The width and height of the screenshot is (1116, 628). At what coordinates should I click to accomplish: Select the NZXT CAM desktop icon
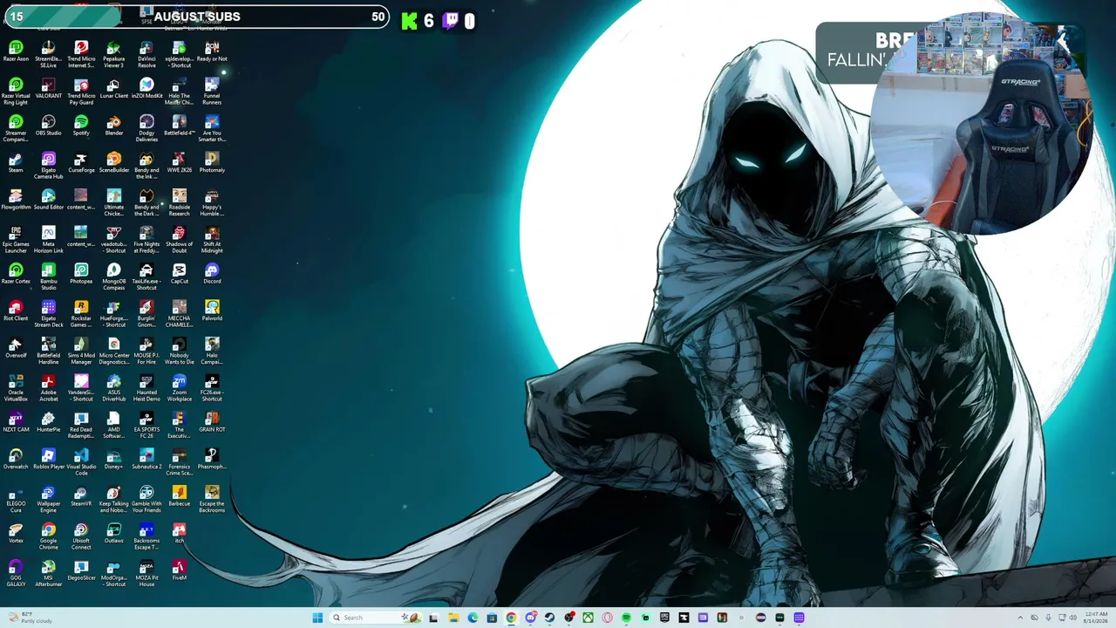[16, 422]
